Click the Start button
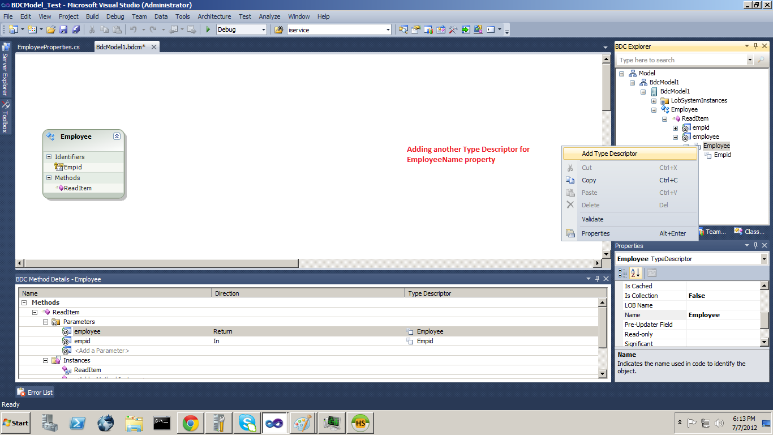773x435 pixels. tap(16, 423)
